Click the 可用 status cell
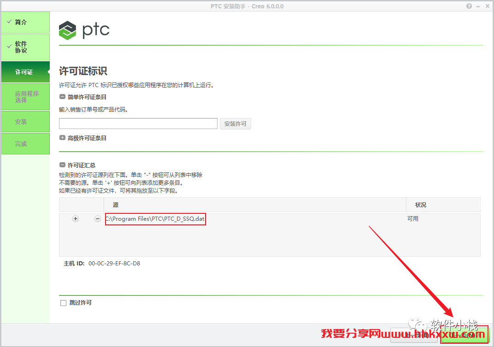This screenshot has width=494, height=347. [x=413, y=219]
